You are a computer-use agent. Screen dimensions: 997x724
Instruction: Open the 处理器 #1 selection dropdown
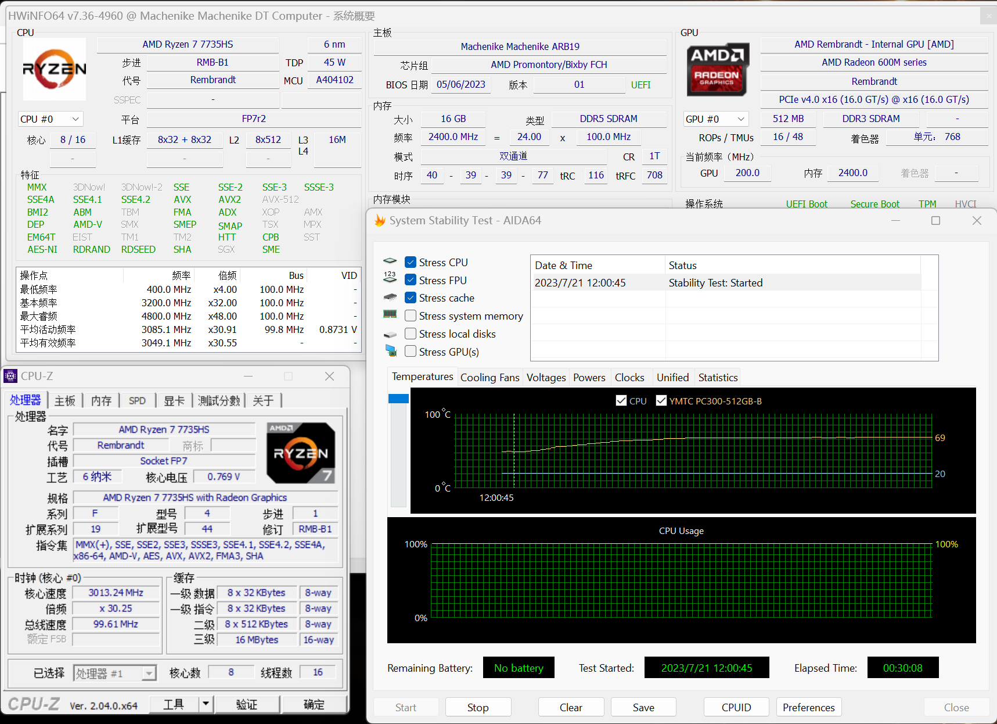114,673
